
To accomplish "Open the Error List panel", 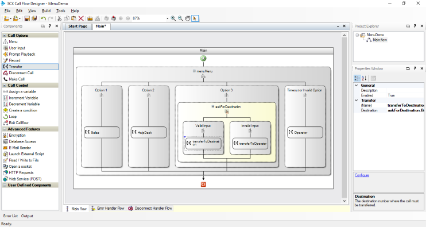I will (10, 216).
